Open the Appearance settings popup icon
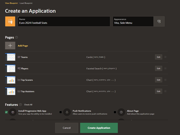The width and height of the screenshot is (180, 135). (x=159, y=22)
